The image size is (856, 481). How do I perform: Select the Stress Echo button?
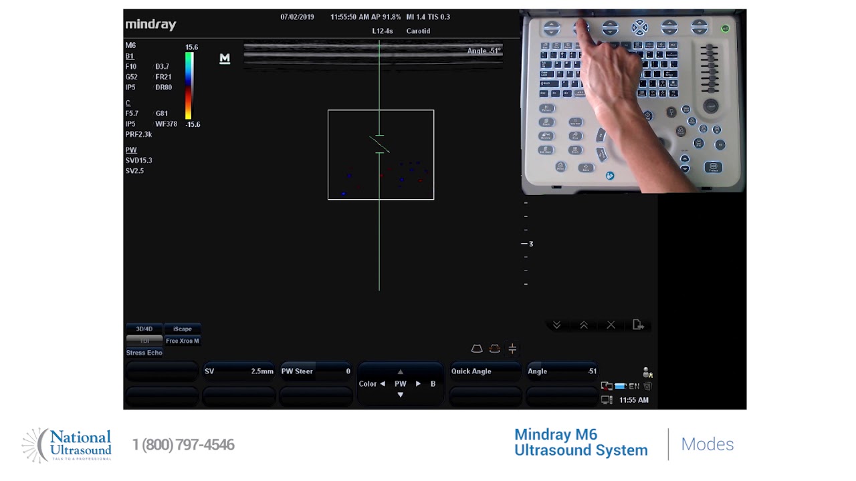pos(144,353)
